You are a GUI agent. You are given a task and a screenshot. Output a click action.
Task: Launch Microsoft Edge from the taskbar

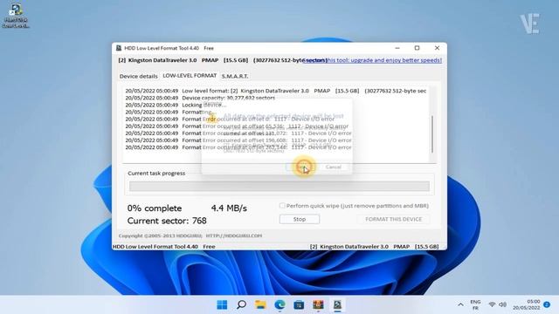coord(279,304)
